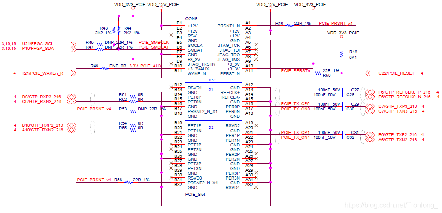Viewport: 442px width, 213px height.
Task: Click the D9/GTP_RXP3_216 signal label
Action: coord(41,97)
